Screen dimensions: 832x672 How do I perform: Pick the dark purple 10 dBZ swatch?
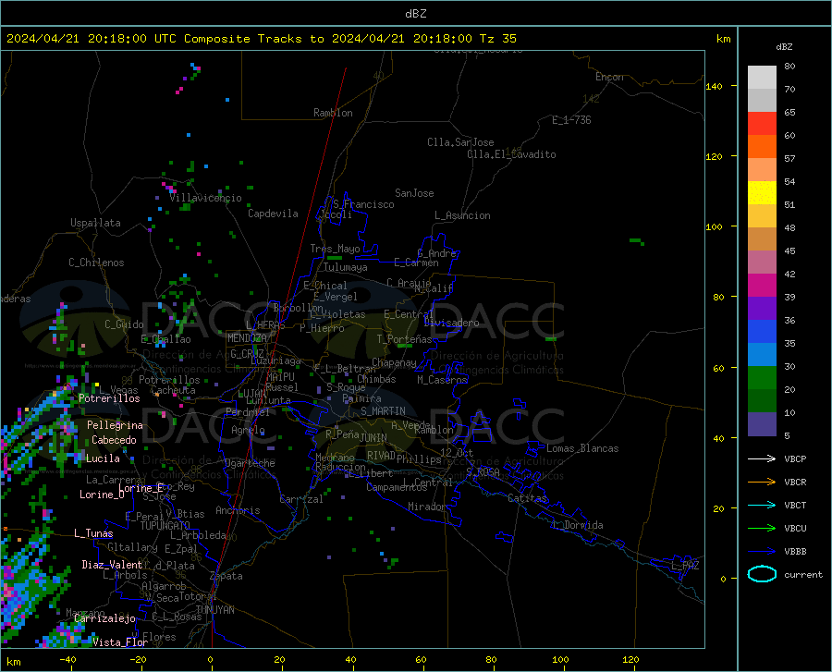[762, 423]
